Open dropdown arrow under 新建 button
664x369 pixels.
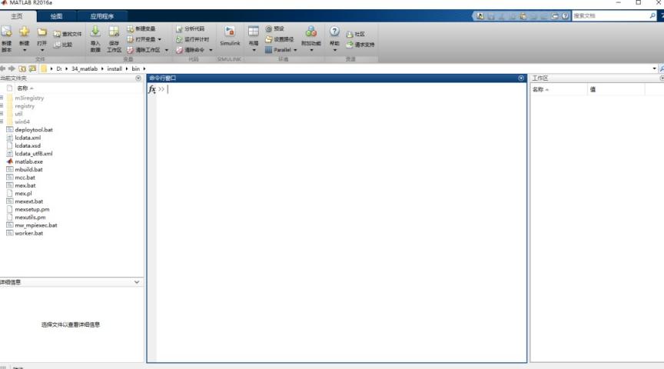[x=25, y=51]
